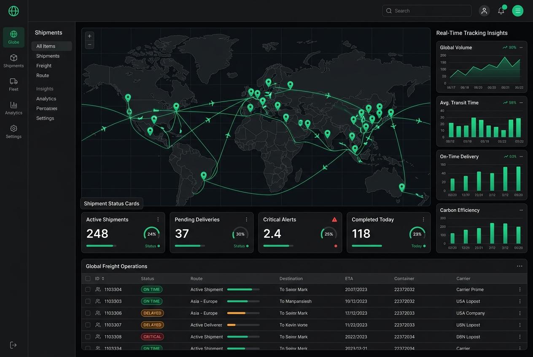Zoom out the map with minus button
Screen dimensions: 533x357
click(89, 44)
